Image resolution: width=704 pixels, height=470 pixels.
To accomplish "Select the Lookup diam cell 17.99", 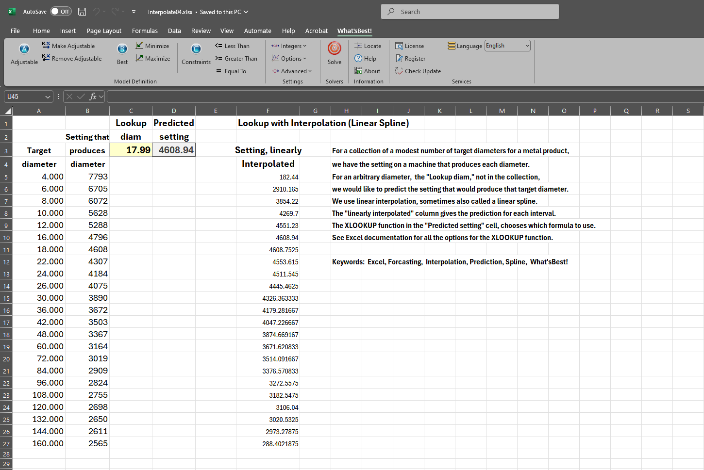I will (131, 150).
